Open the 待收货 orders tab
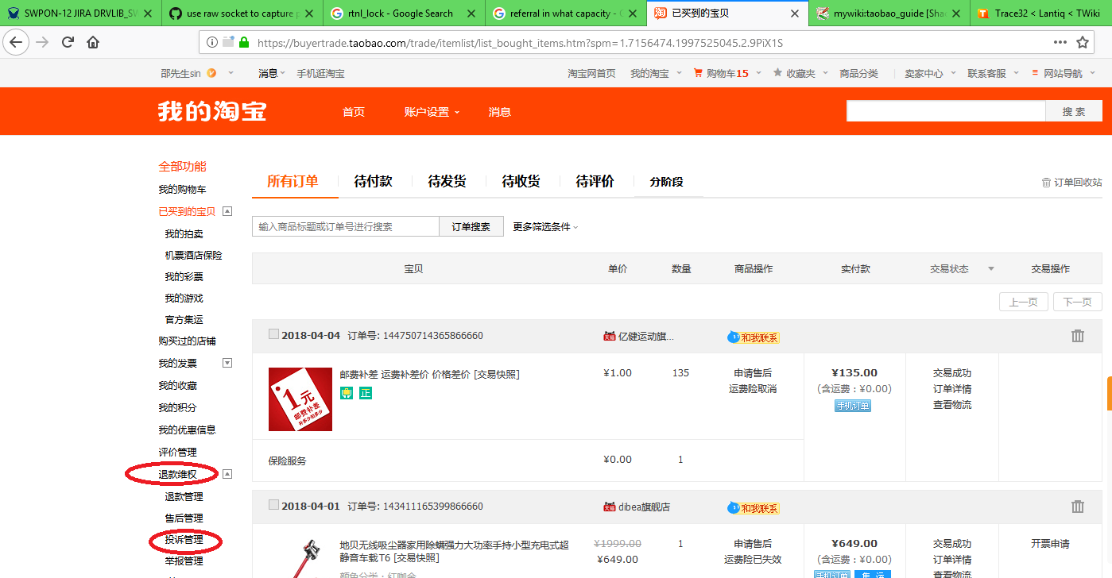 [x=520, y=180]
